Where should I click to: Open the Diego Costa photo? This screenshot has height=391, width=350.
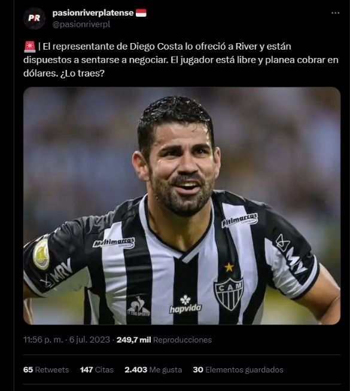tap(182, 206)
